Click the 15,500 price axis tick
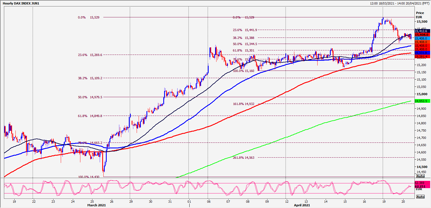This screenshot has width=431, height=208. pyautogui.click(x=422, y=22)
